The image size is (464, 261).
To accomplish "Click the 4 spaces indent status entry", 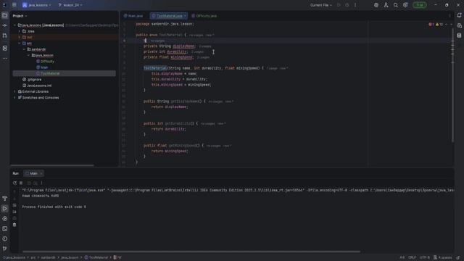I will [443, 257].
